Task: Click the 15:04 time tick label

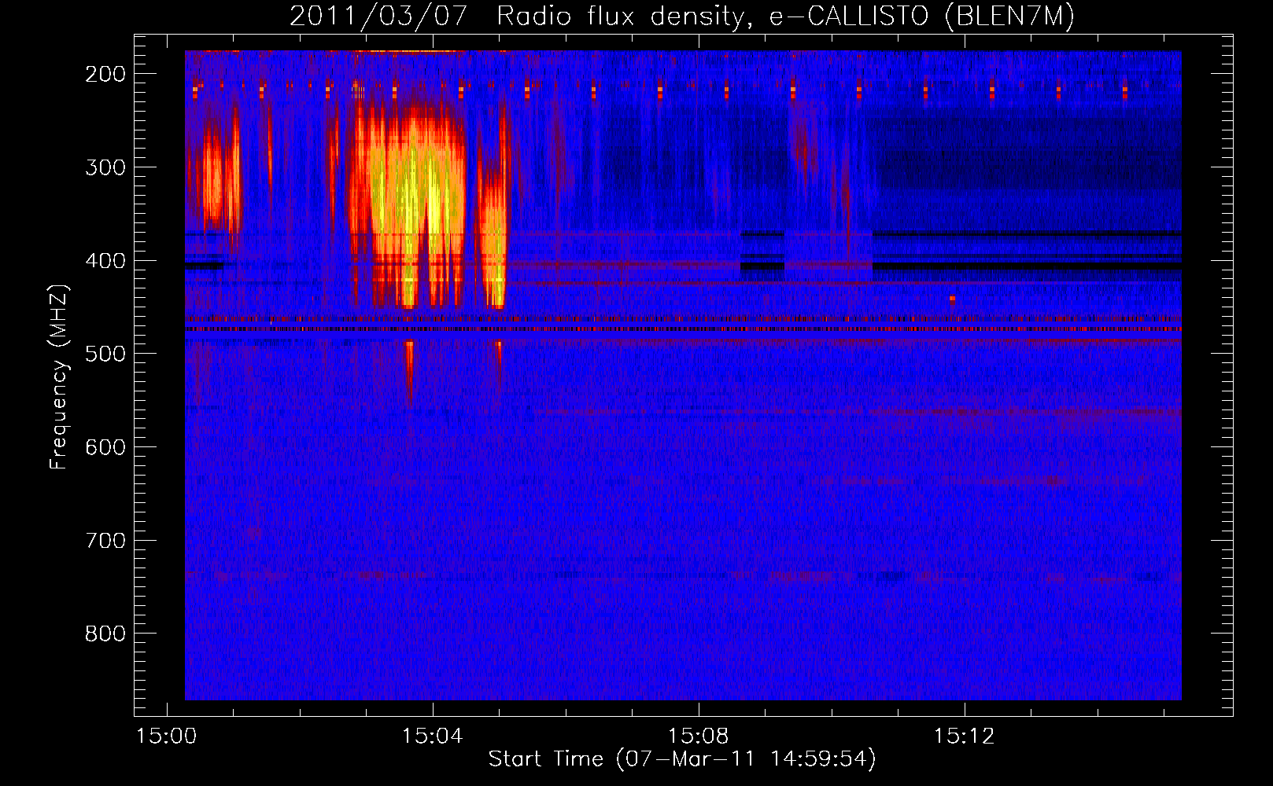Action: tap(432, 736)
